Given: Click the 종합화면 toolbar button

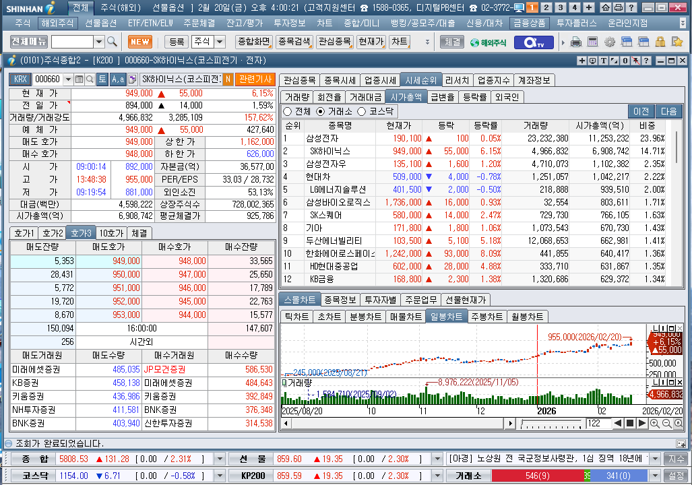Looking at the screenshot, I should click(x=254, y=42).
